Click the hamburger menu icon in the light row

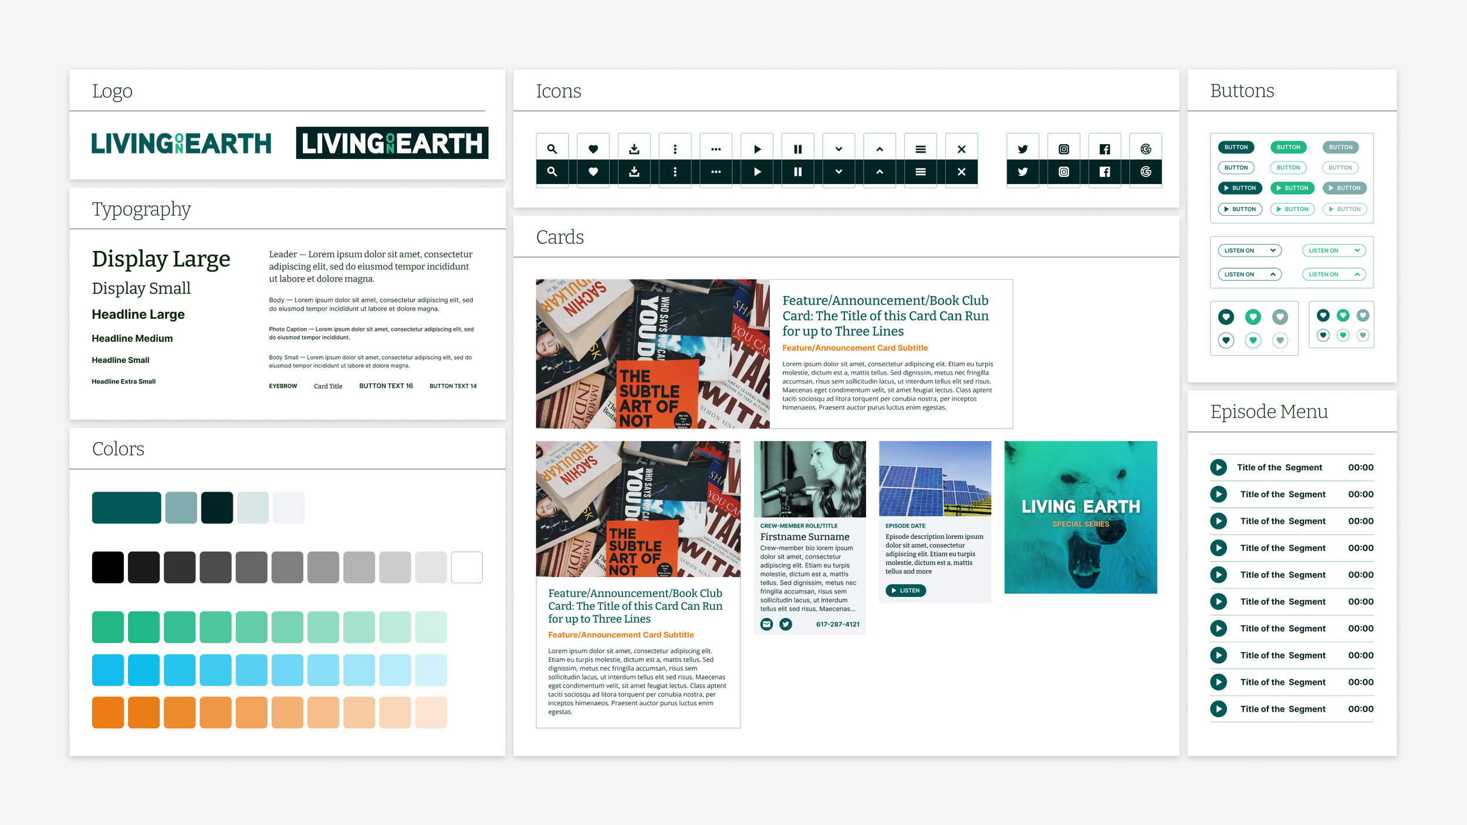[x=920, y=149]
